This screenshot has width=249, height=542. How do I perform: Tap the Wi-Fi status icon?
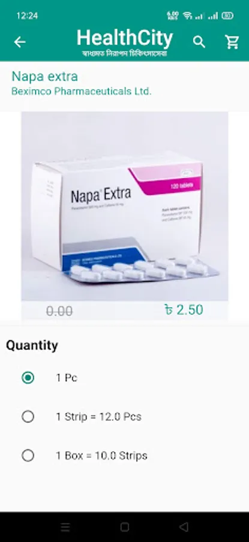tap(187, 16)
